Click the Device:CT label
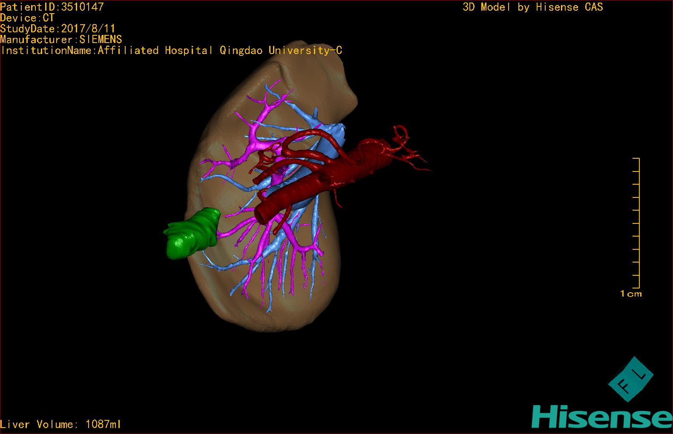673x434 pixels. (x=27, y=18)
